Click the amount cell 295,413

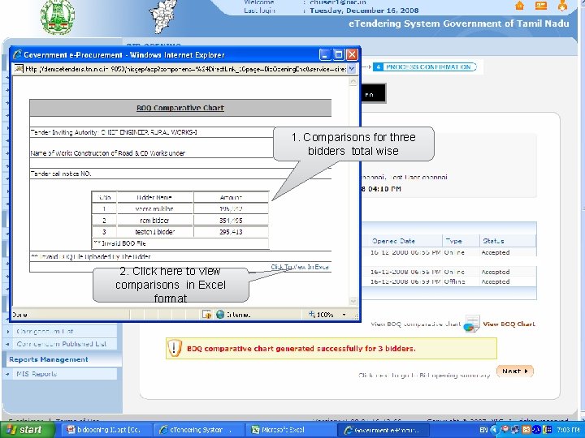click(231, 232)
